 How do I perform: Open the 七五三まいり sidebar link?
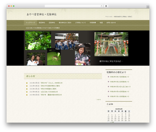120,86
